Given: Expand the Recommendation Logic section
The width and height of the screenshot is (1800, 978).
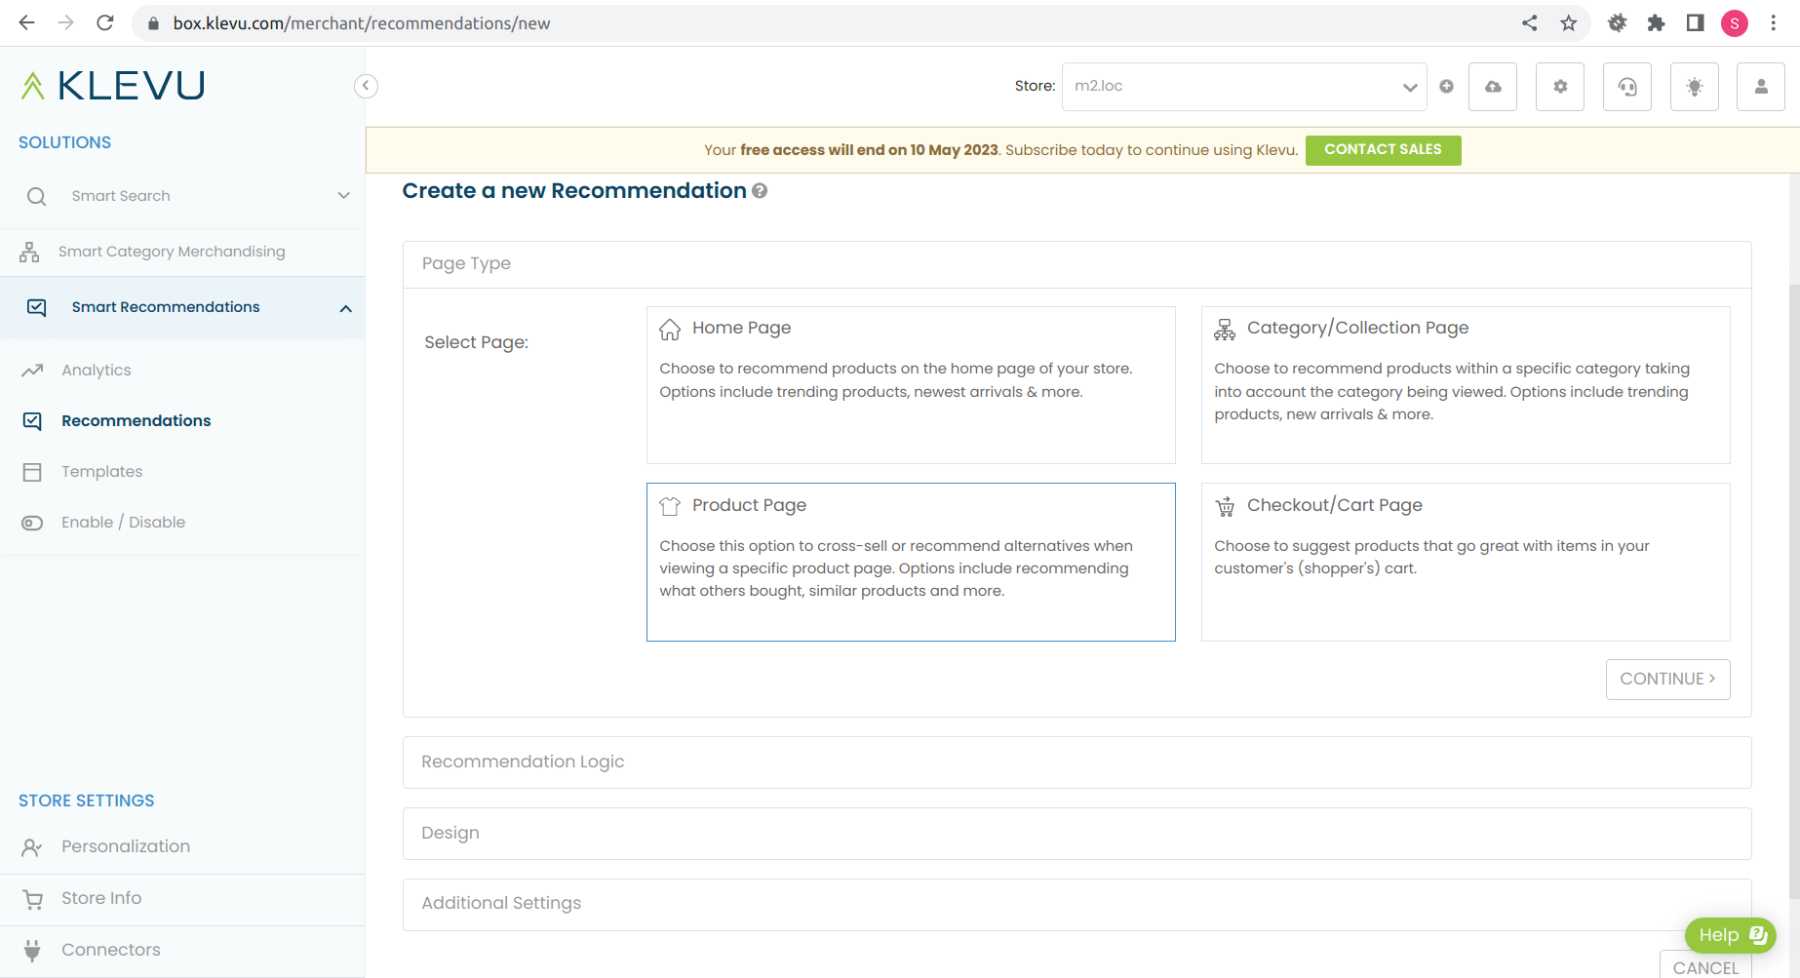Looking at the screenshot, I should (1076, 763).
